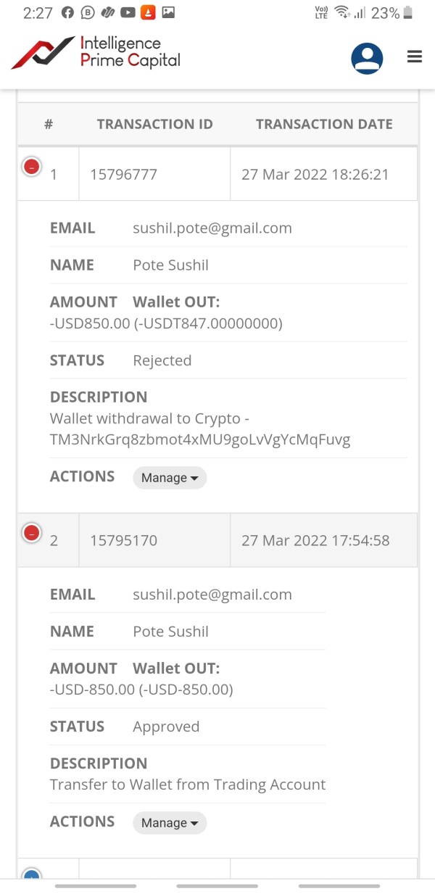
Task: Sort by Transaction Date column header
Action: pyautogui.click(x=324, y=124)
